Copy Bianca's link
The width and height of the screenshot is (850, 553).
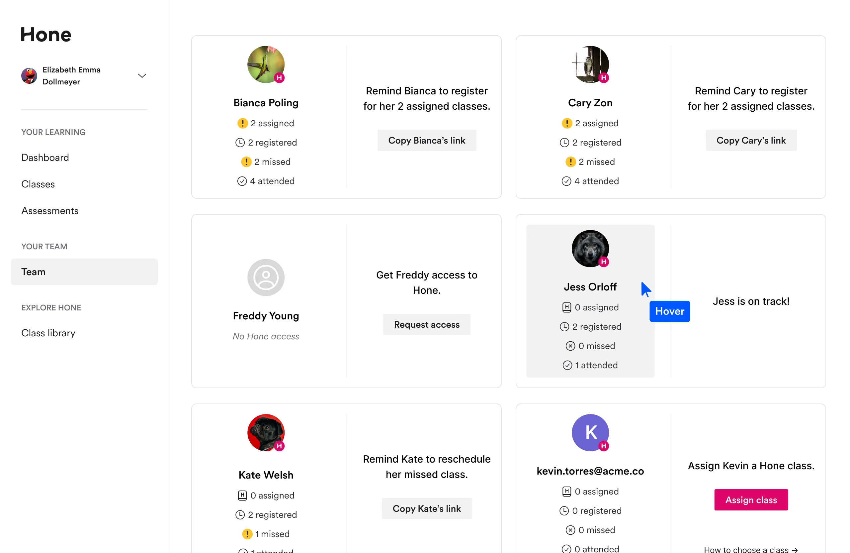point(426,140)
